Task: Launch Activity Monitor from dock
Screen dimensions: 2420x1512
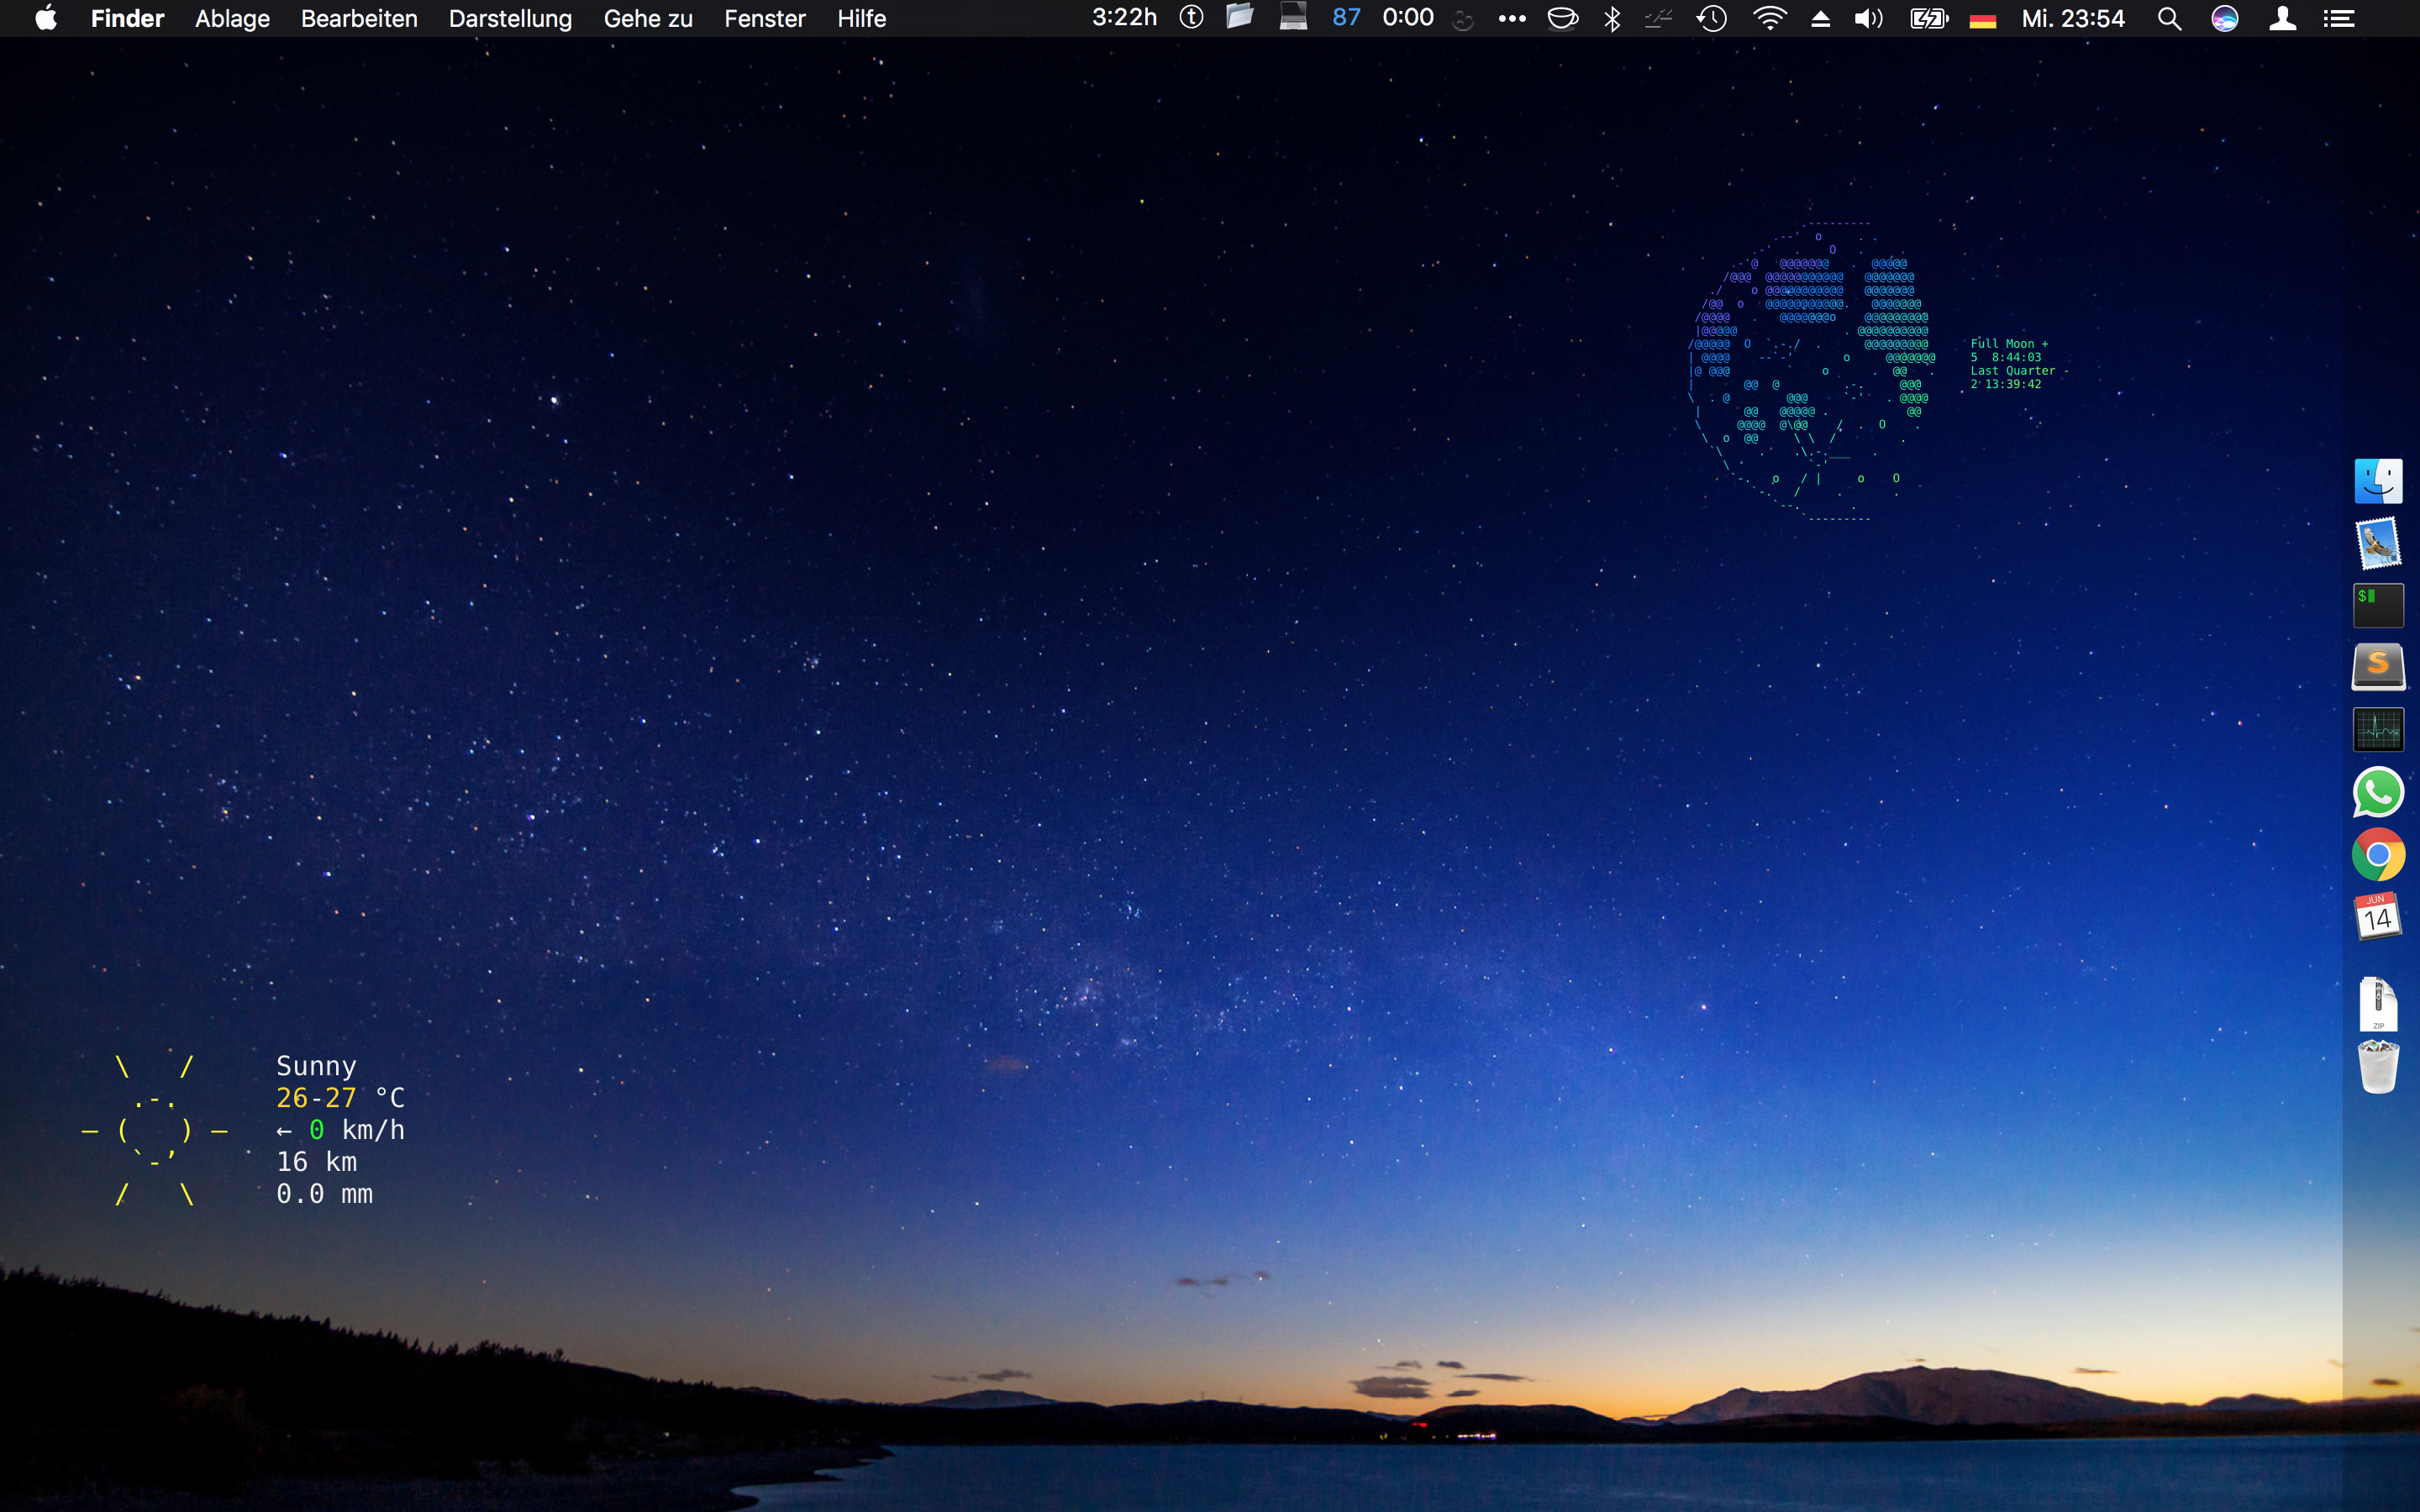Action: [x=2378, y=730]
